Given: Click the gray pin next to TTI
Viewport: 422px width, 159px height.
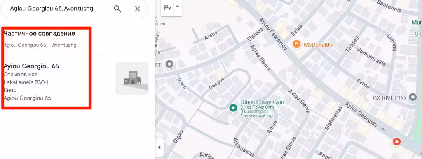Looking at the screenshot, I should click(x=169, y=64).
